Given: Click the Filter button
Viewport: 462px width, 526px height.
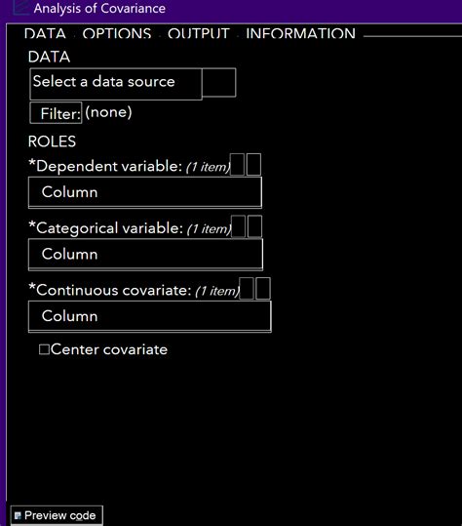Looking at the screenshot, I should 56,113.
